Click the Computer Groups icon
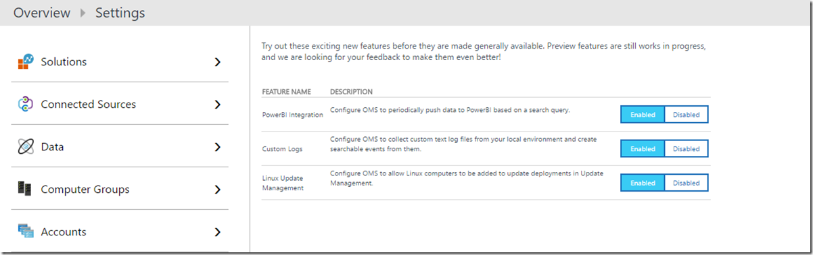The width and height of the screenshot is (813, 255). point(25,189)
